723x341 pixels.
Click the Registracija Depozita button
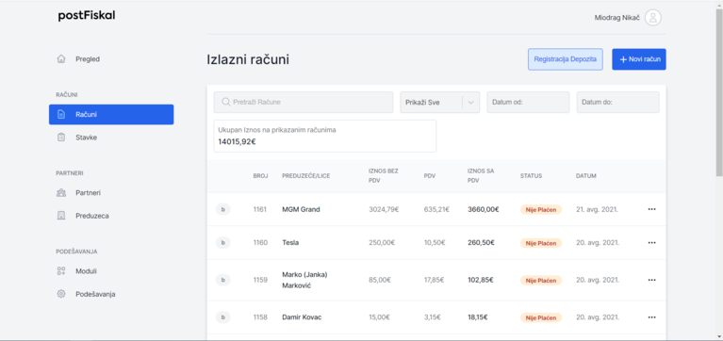[566, 59]
